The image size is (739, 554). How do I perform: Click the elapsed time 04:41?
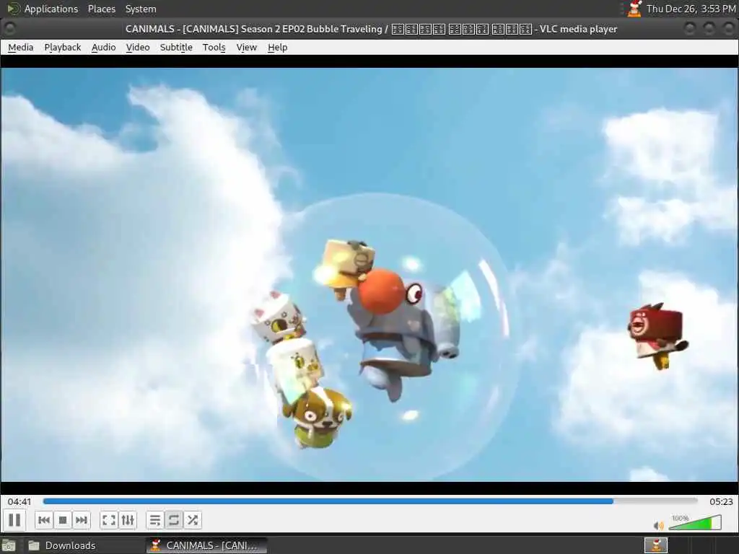19,502
